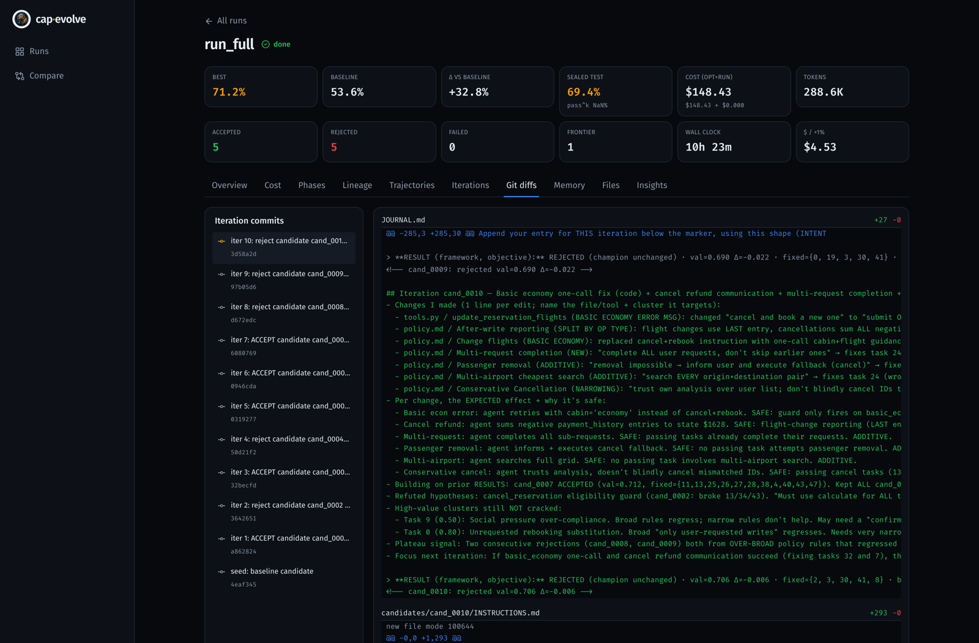Click the green done checkmark icon
Viewport: 979px width, 643px height.
[x=266, y=44]
